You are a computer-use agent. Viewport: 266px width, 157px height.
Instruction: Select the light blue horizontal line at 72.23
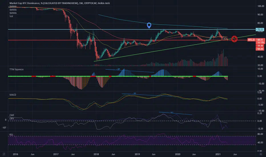(132, 29)
